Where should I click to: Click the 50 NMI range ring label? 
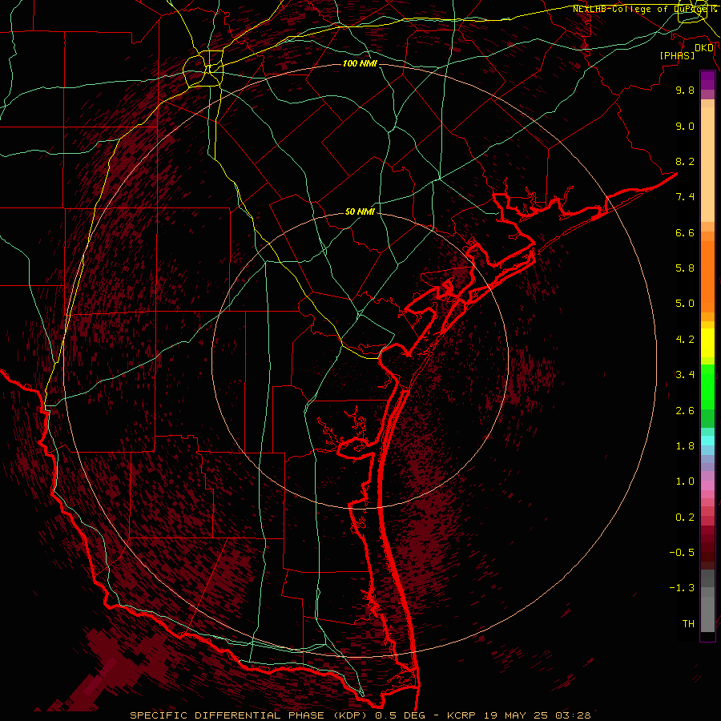(x=360, y=211)
